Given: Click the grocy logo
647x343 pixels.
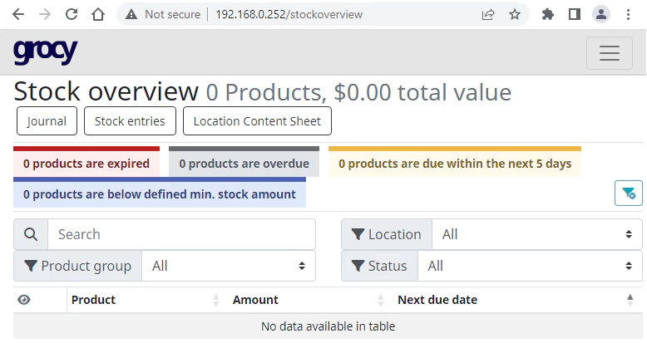Looking at the screenshot, I should (45, 51).
